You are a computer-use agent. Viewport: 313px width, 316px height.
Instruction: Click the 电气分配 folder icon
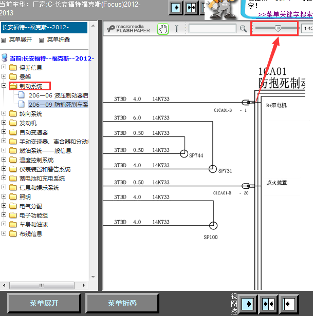13,206
